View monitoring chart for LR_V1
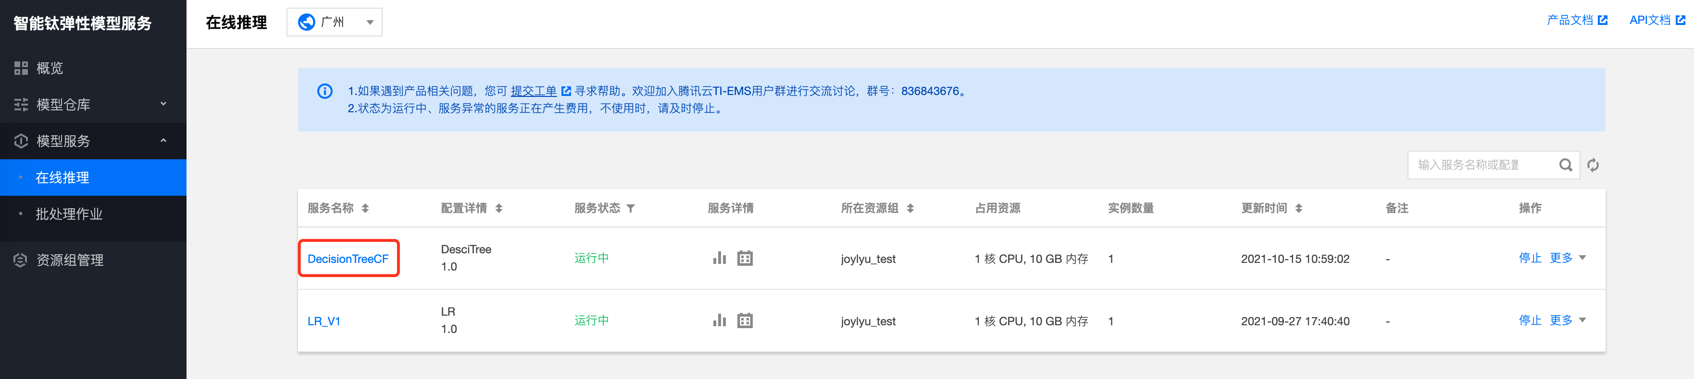The image size is (1694, 379). click(720, 320)
